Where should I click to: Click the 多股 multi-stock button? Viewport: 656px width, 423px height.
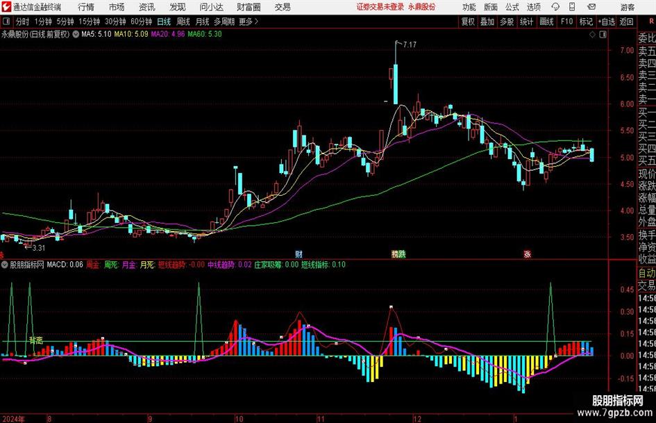tap(507, 22)
